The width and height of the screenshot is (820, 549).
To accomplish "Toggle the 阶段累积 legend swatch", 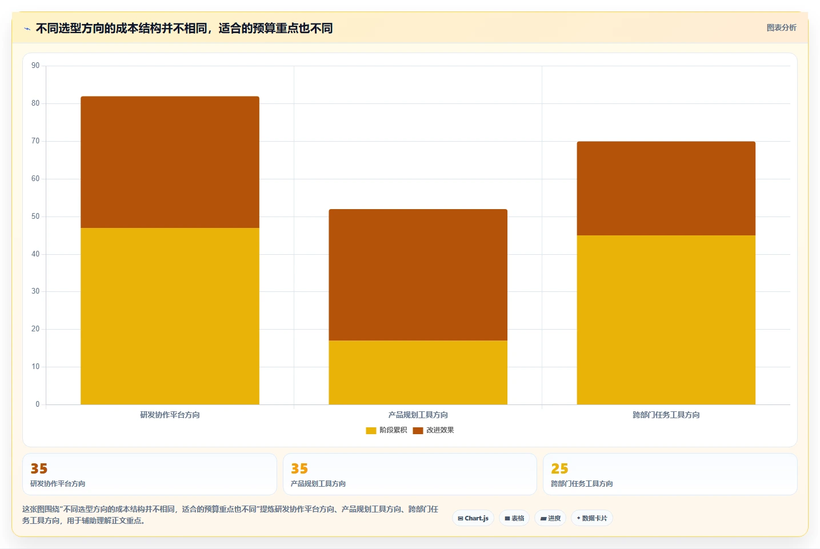I will pyautogui.click(x=371, y=431).
